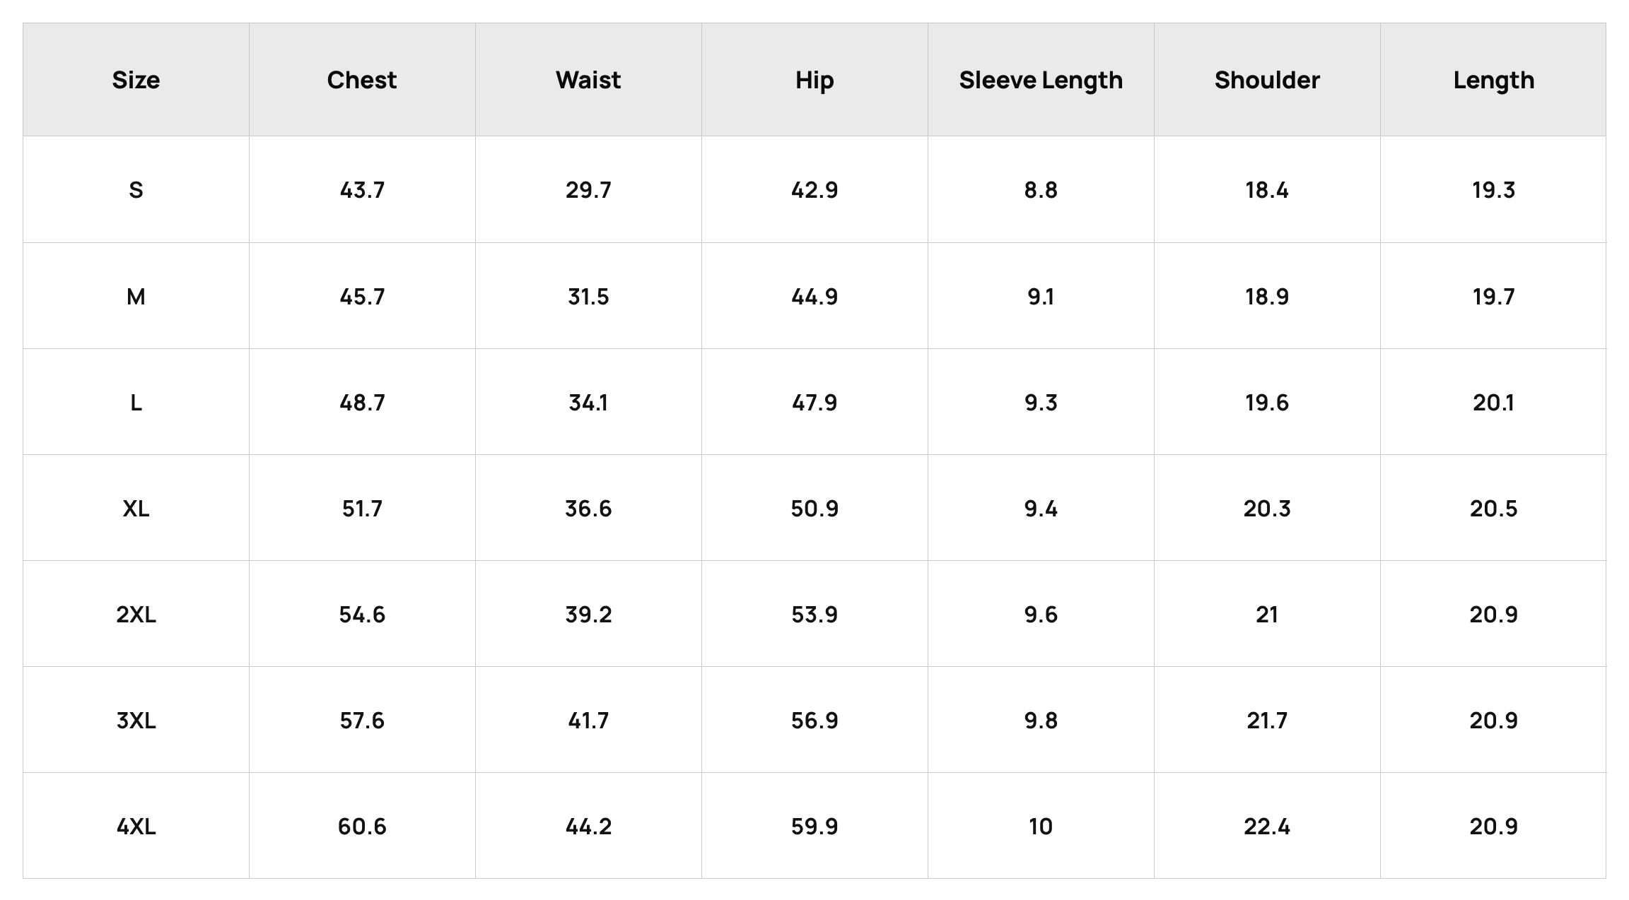Click hip value 47.9 for size L

click(814, 402)
